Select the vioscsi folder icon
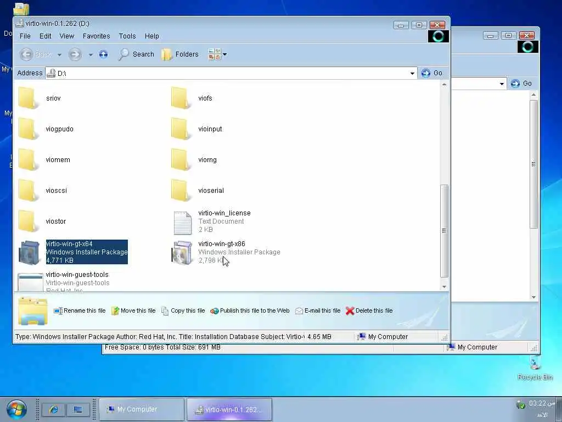Viewport: 562px width, 422px height. click(28, 191)
